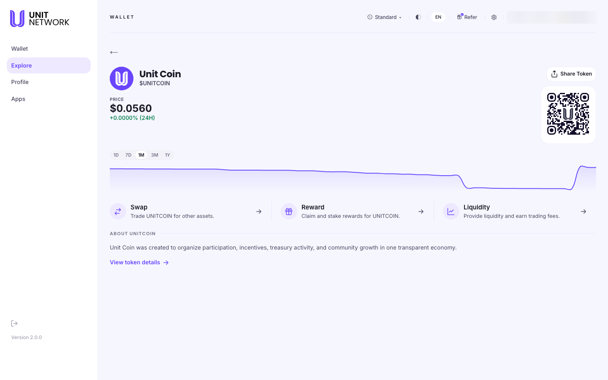
Task: Select the 1D chart range
Action: point(116,155)
